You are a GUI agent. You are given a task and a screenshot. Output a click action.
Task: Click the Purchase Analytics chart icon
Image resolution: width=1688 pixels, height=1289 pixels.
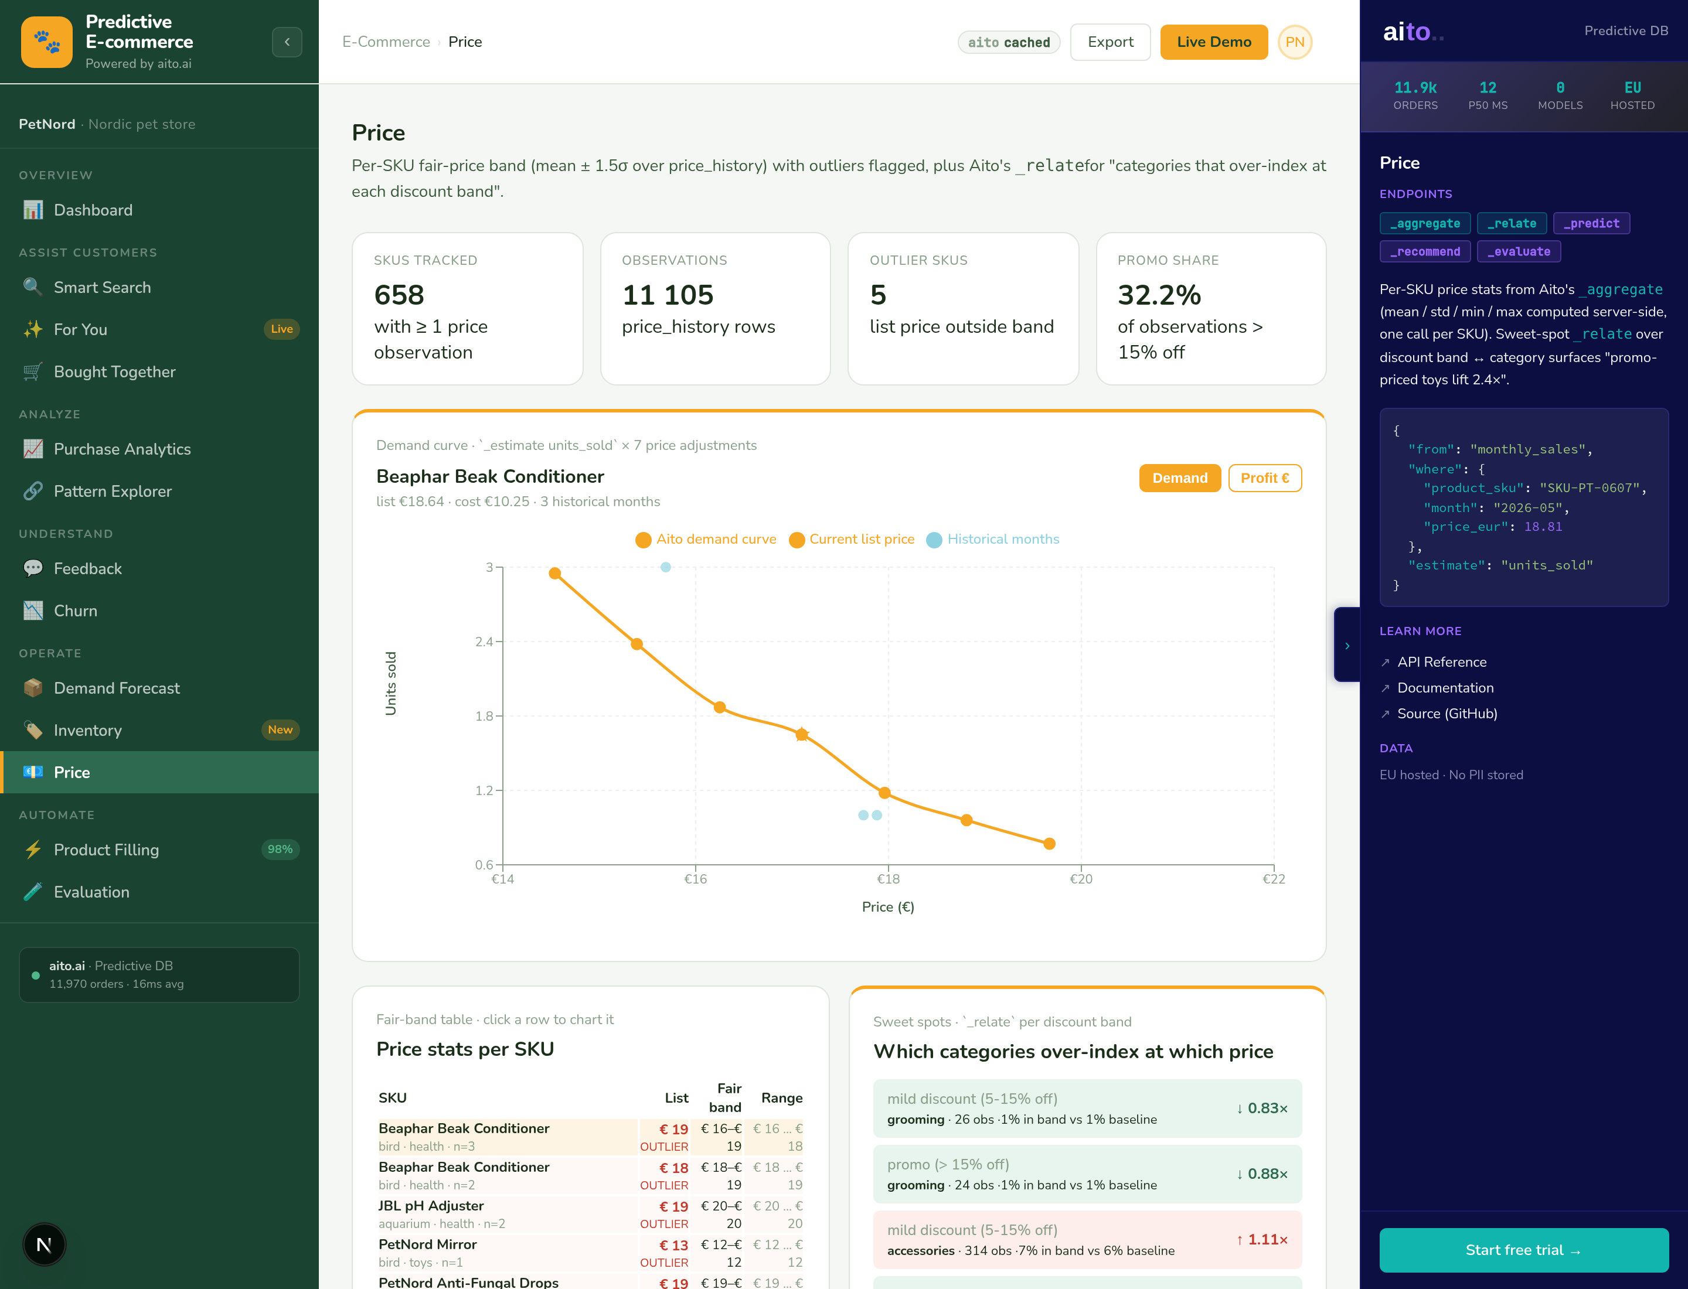click(x=33, y=449)
